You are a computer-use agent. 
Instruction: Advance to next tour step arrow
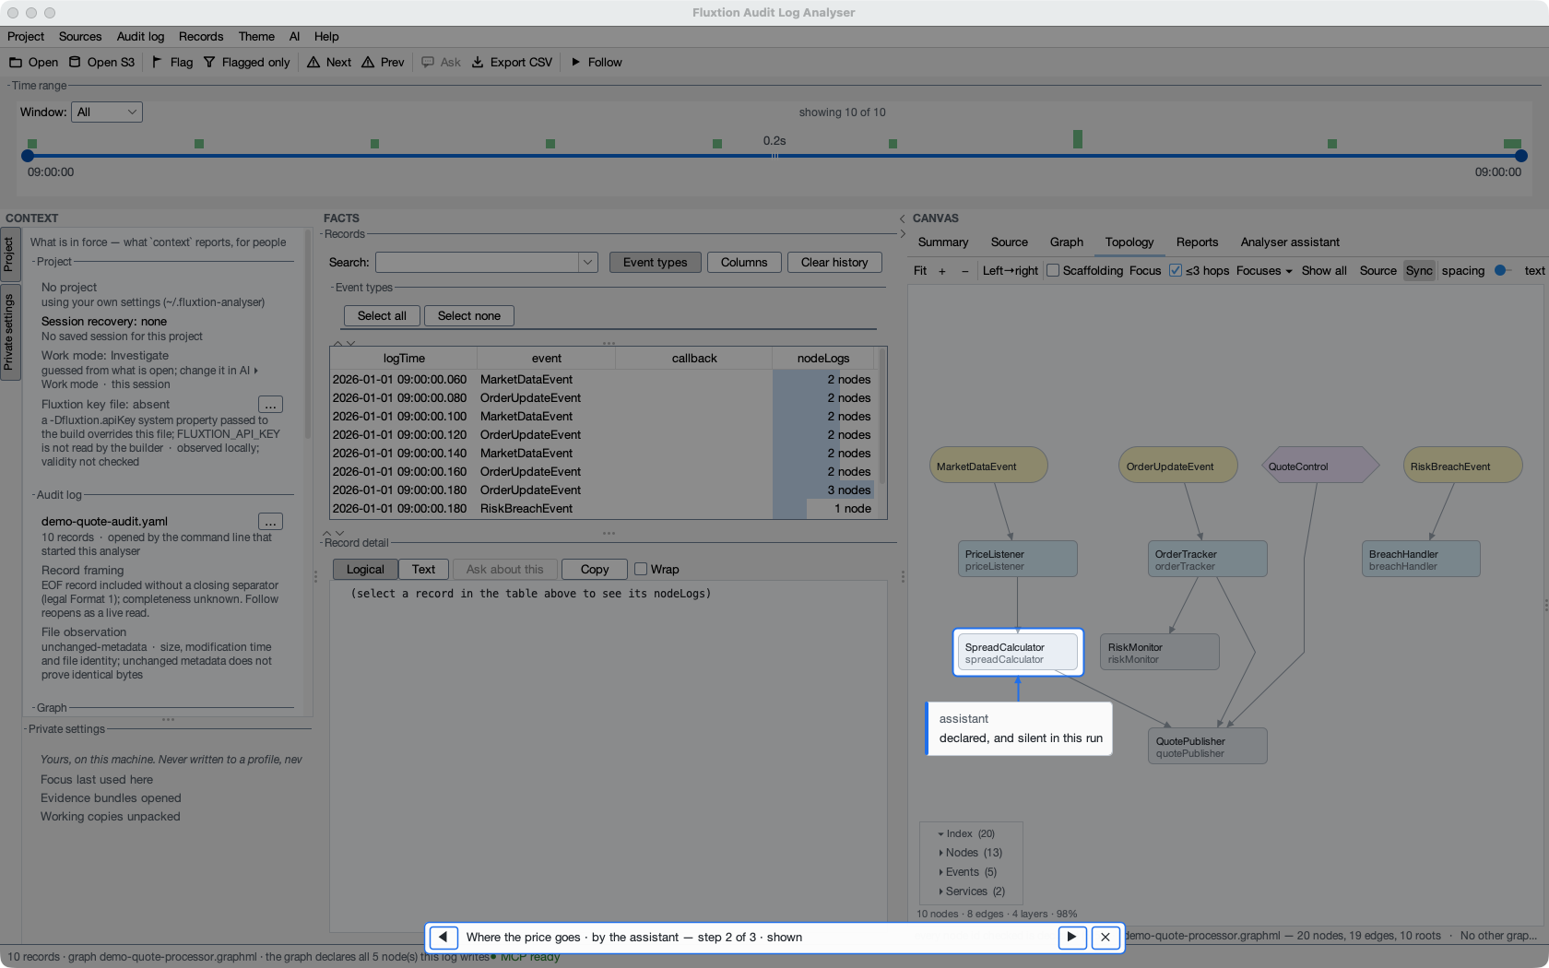(1071, 937)
